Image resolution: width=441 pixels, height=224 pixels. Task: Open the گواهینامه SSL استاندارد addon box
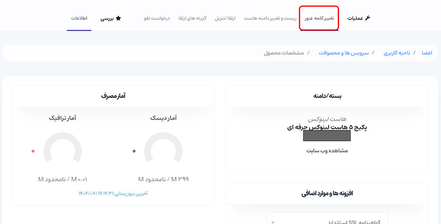coord(327,220)
